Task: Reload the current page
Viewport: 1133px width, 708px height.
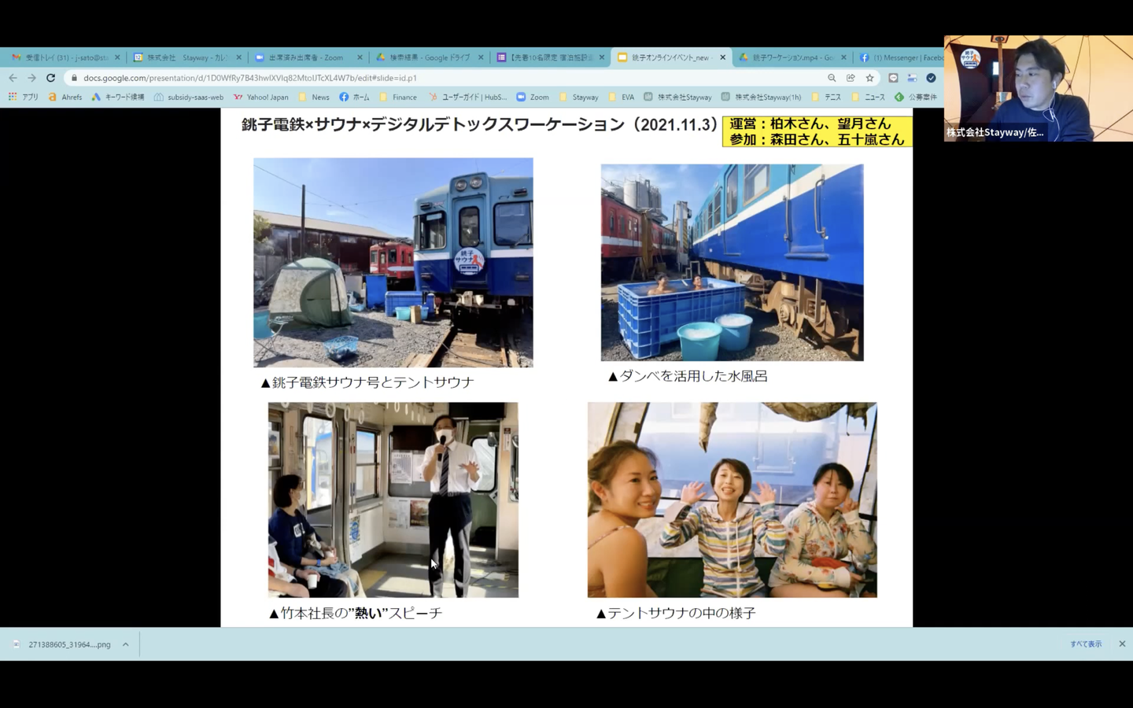Action: coord(50,78)
